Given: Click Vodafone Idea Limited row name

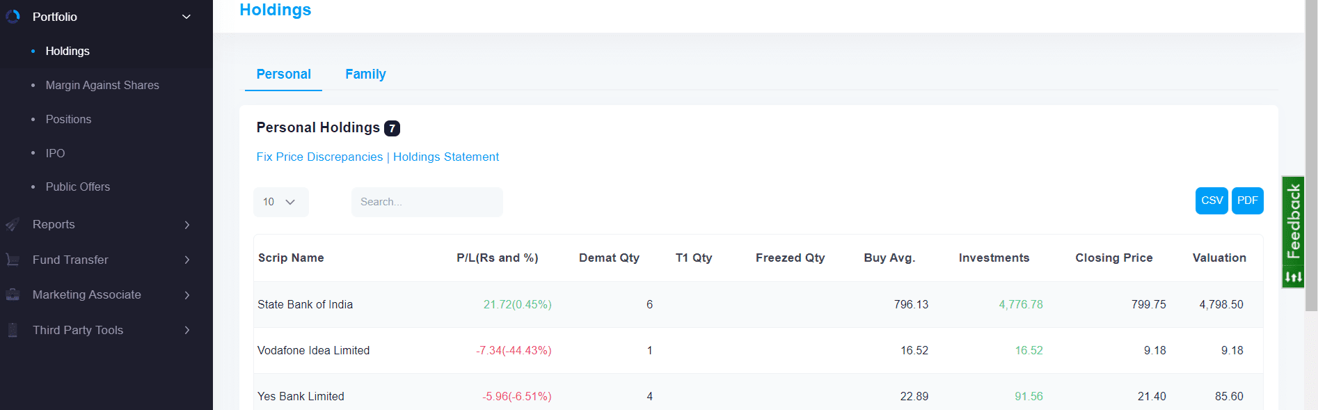Looking at the screenshot, I should coord(313,350).
